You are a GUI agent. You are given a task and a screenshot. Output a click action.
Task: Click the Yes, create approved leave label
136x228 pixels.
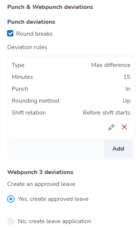click(x=53, y=199)
